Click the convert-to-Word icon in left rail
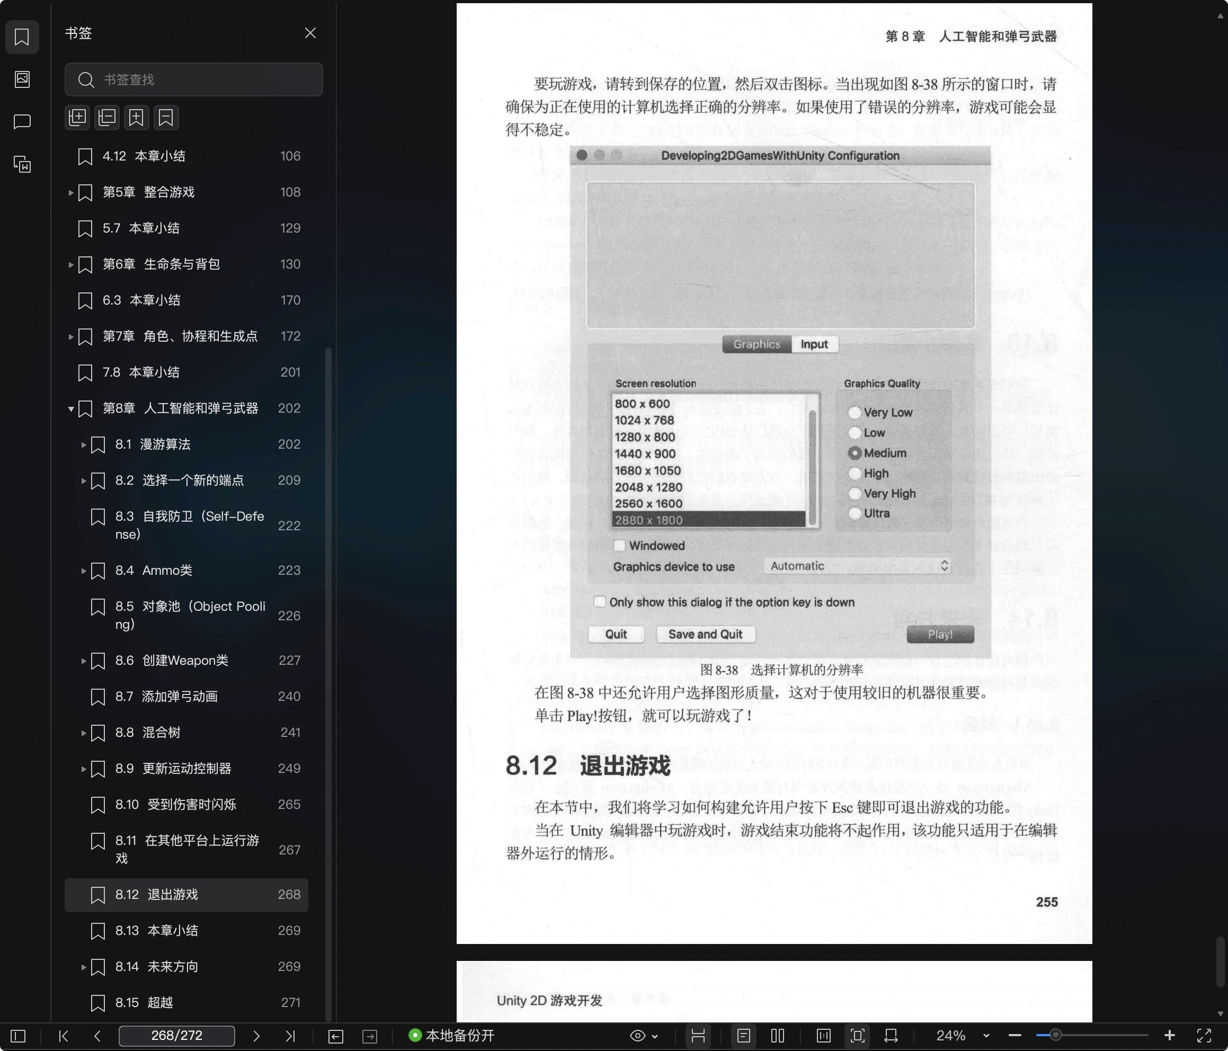Viewport: 1228px width, 1051px height. (x=22, y=164)
